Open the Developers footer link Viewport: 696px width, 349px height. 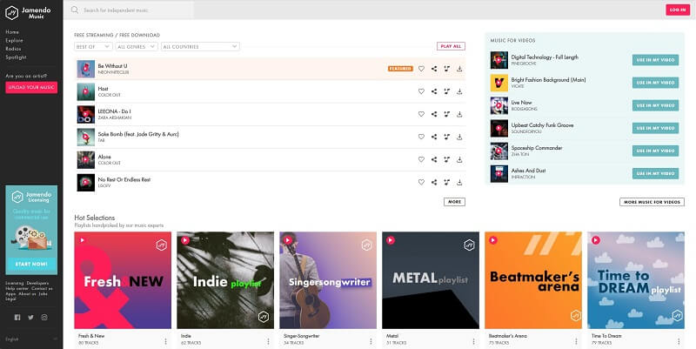(x=37, y=283)
